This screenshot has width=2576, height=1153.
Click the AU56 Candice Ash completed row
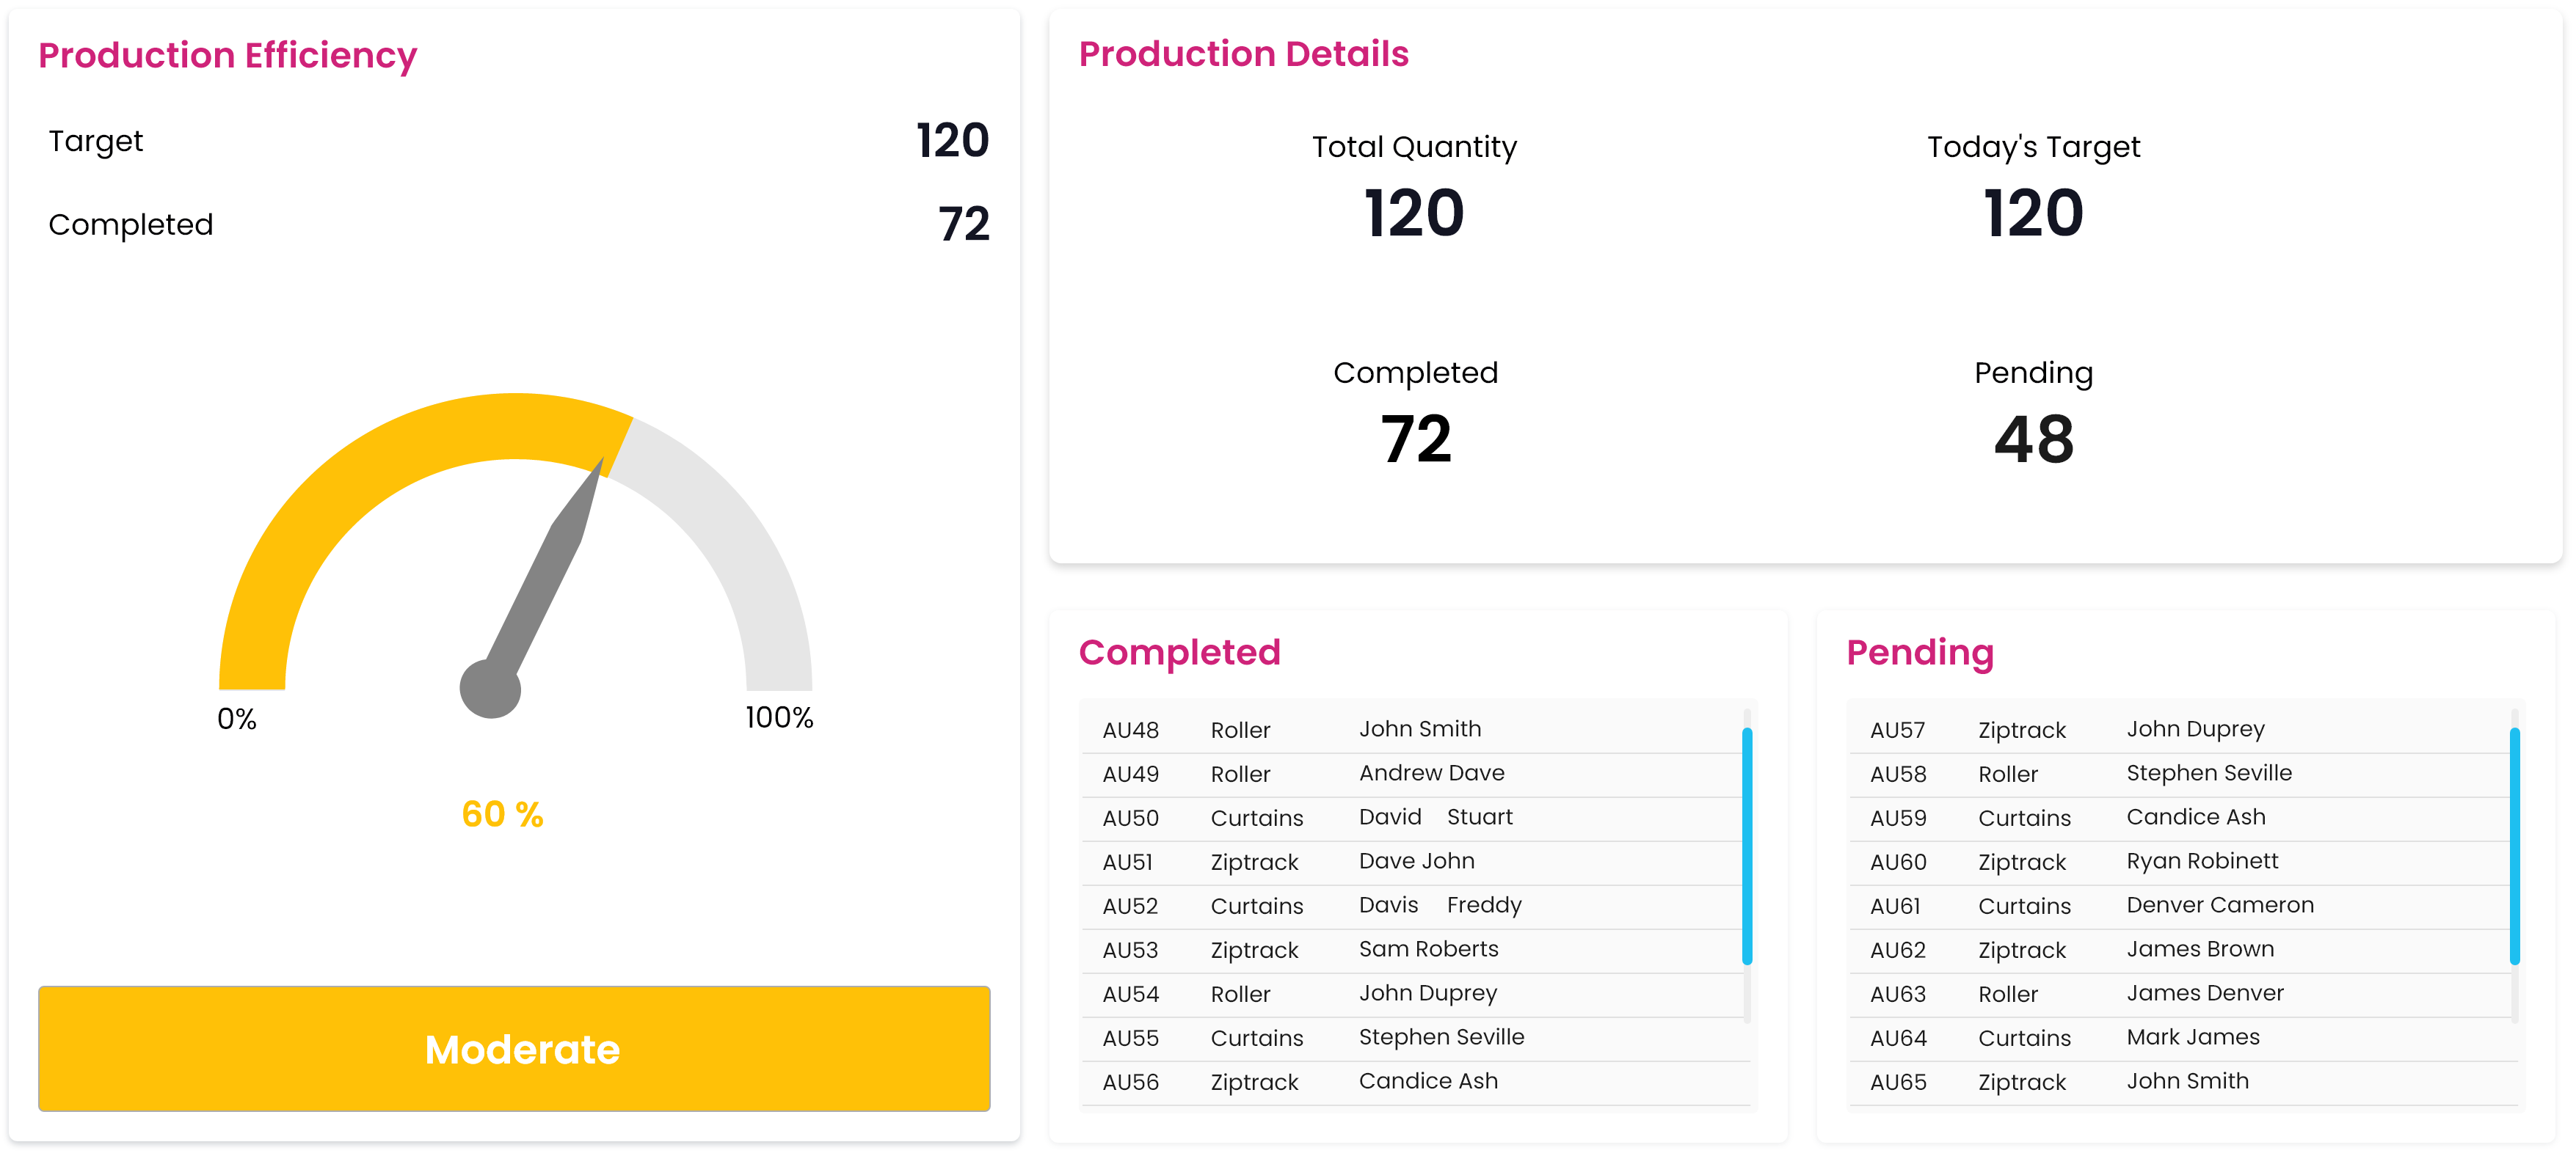click(x=1414, y=1081)
